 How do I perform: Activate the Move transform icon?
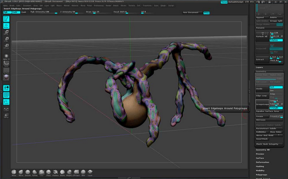7,32
